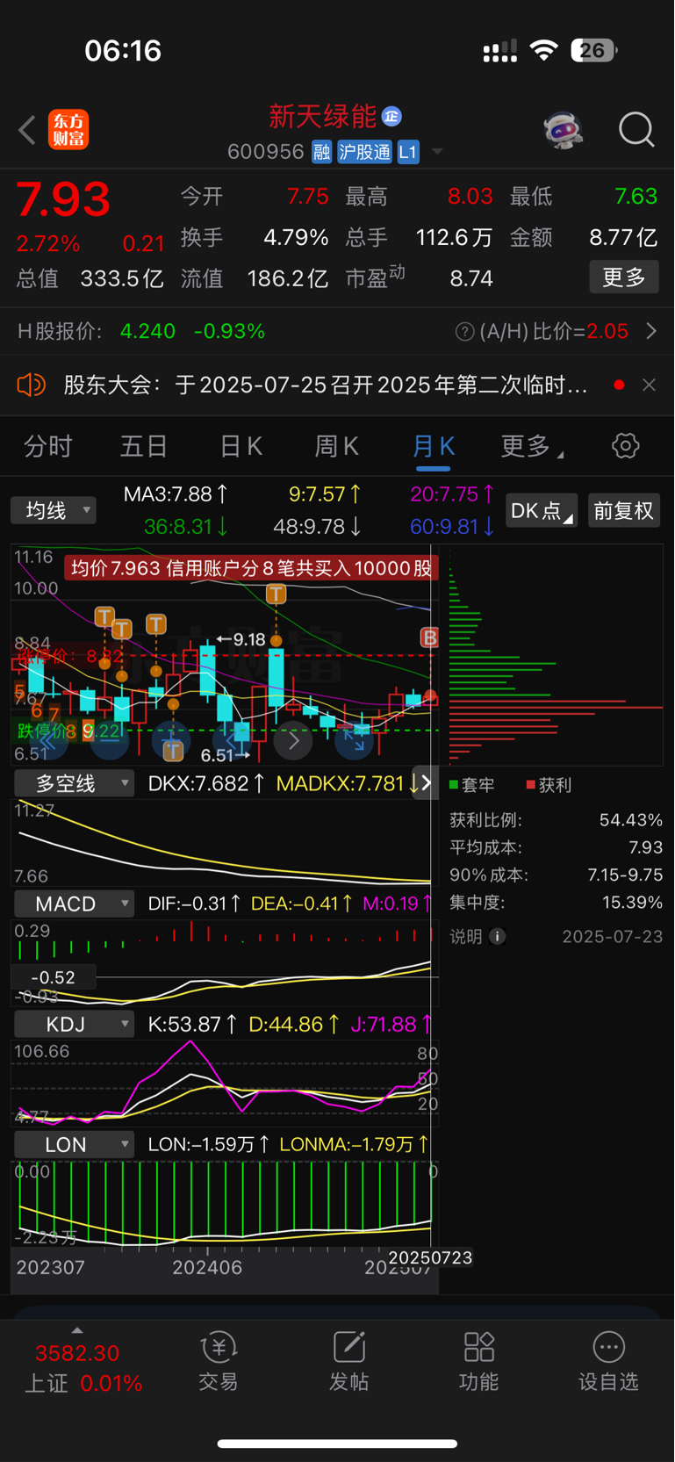675x1462 pixels.
Task: Tap the J:71.88 KDJ value
Action: [391, 1024]
